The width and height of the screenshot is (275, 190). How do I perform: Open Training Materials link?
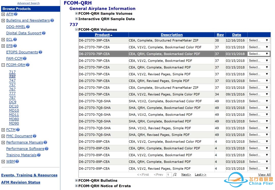[x=21, y=155]
